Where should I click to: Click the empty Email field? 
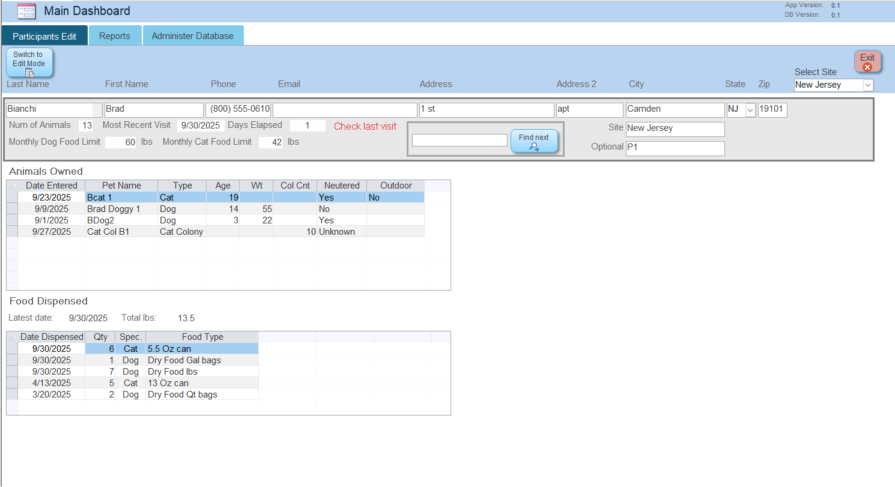(x=345, y=110)
